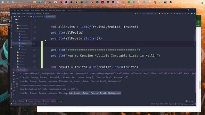The image size is (205, 115).
Task: Click the teal icon in Run panel toolbar
Action: coord(17,84)
